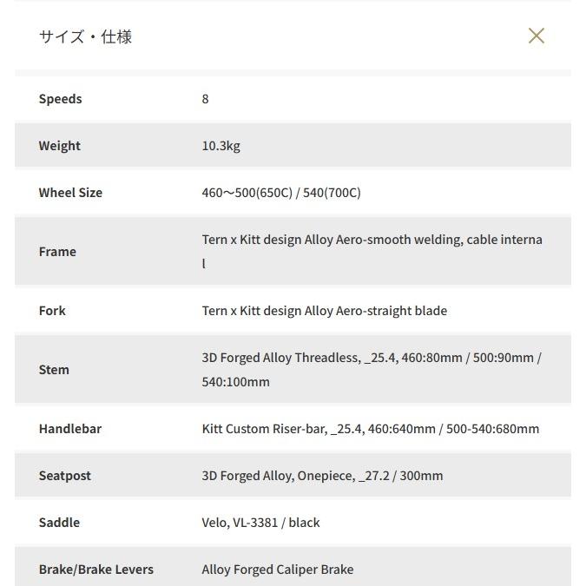Click the Saddle row label
The width and height of the screenshot is (586, 586).
pos(59,523)
